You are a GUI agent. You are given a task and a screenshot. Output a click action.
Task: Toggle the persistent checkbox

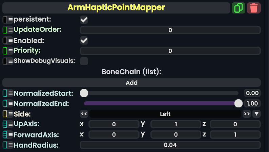pos(84,20)
